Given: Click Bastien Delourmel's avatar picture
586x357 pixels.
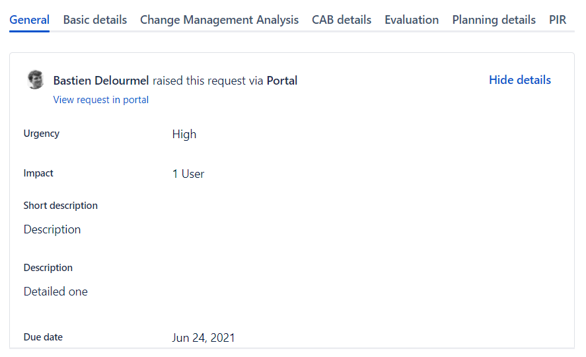Looking at the screenshot, I should pos(36,79).
